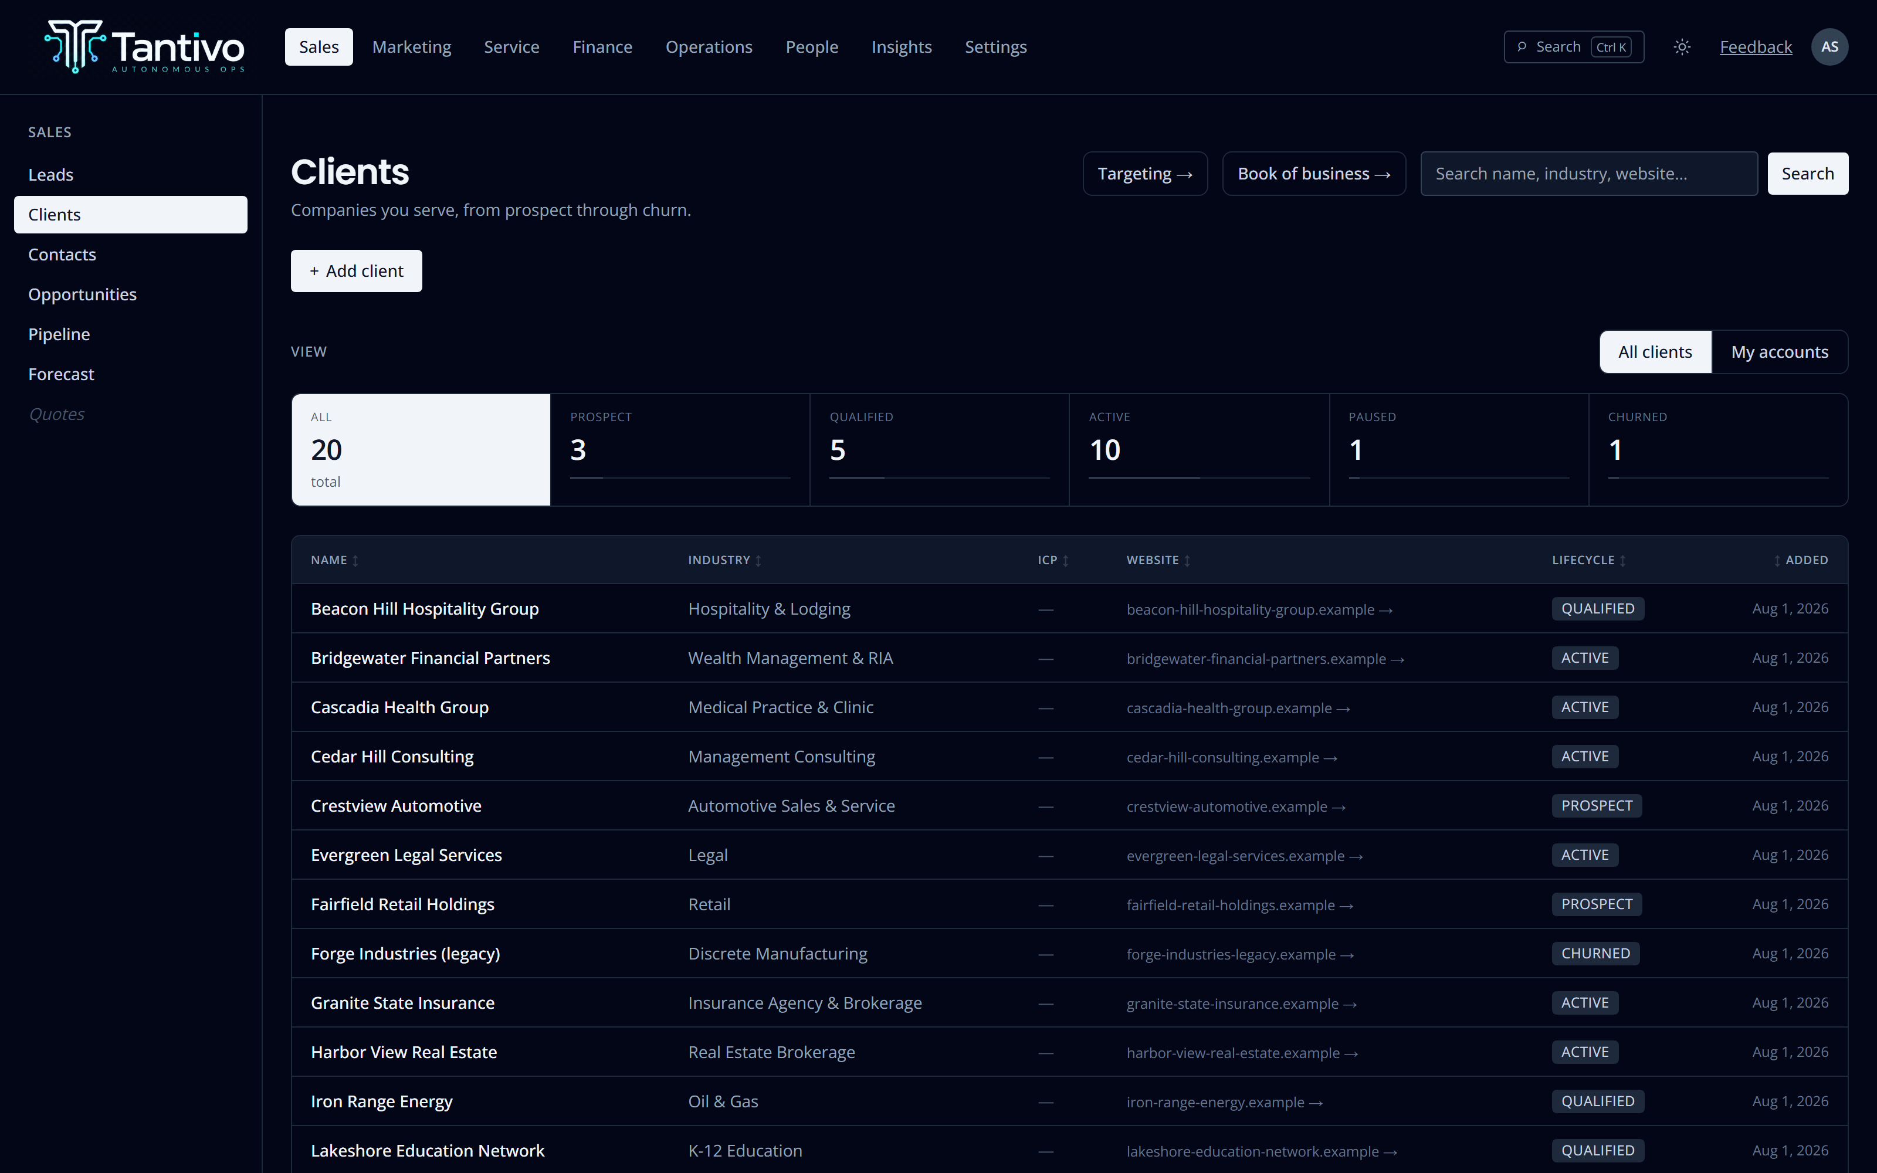Open the Operations top nav tab
Screen dimensions: 1877x1173
coord(709,46)
